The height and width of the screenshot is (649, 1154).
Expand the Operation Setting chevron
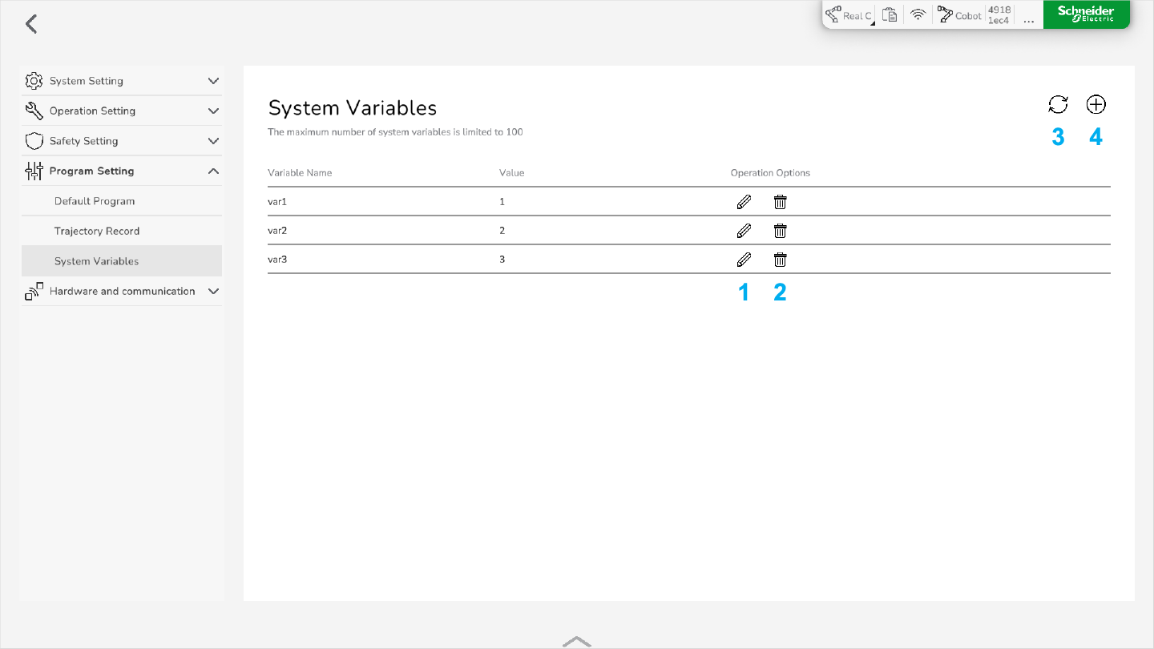click(213, 111)
